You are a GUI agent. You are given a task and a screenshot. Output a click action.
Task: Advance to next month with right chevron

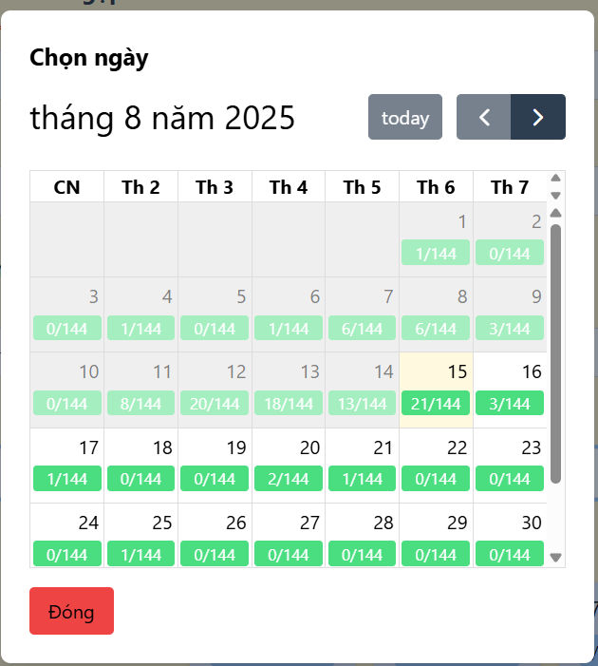(x=538, y=117)
